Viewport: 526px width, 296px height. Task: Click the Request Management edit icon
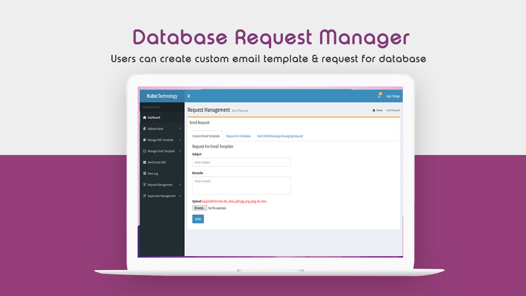[144, 185]
